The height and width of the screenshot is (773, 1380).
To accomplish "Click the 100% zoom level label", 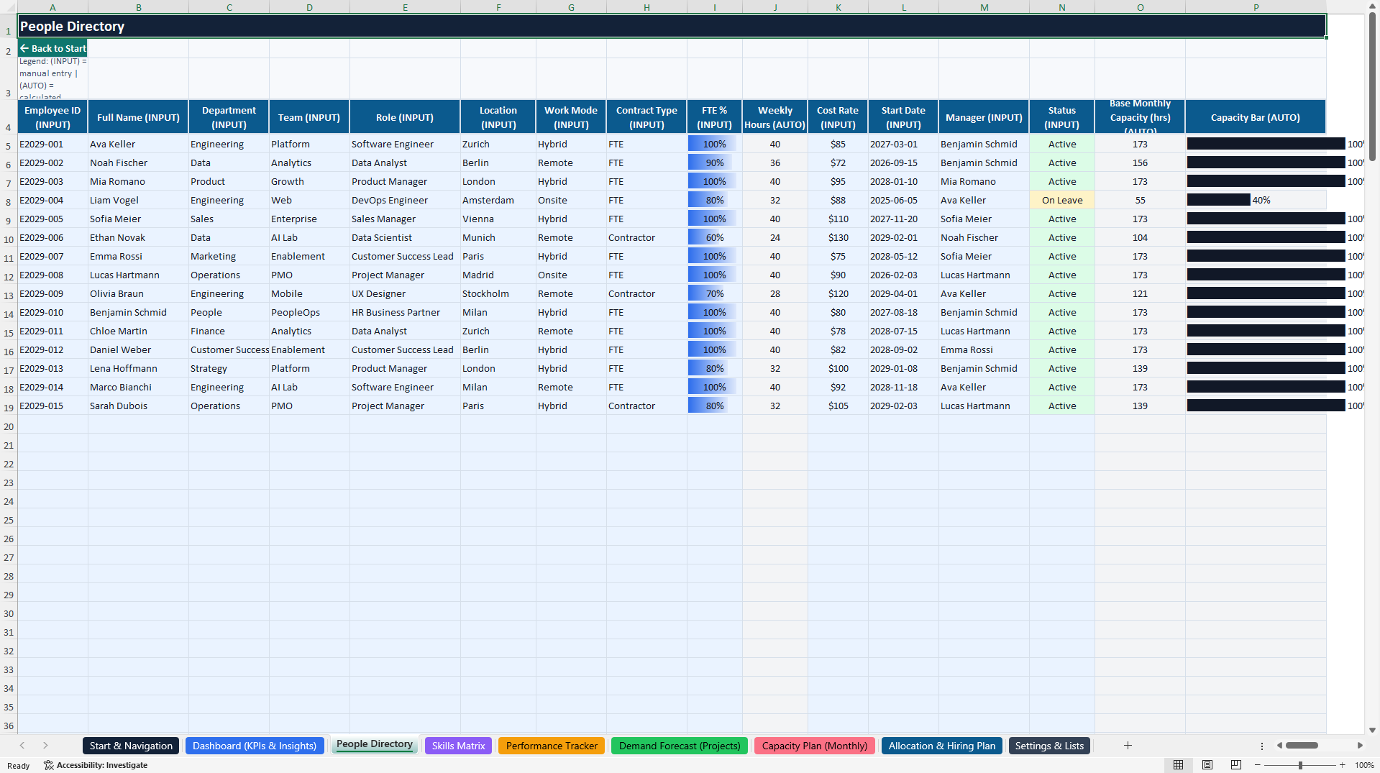I will coord(1364,765).
